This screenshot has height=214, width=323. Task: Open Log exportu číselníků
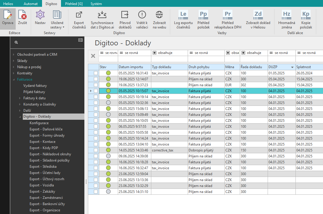point(183,15)
